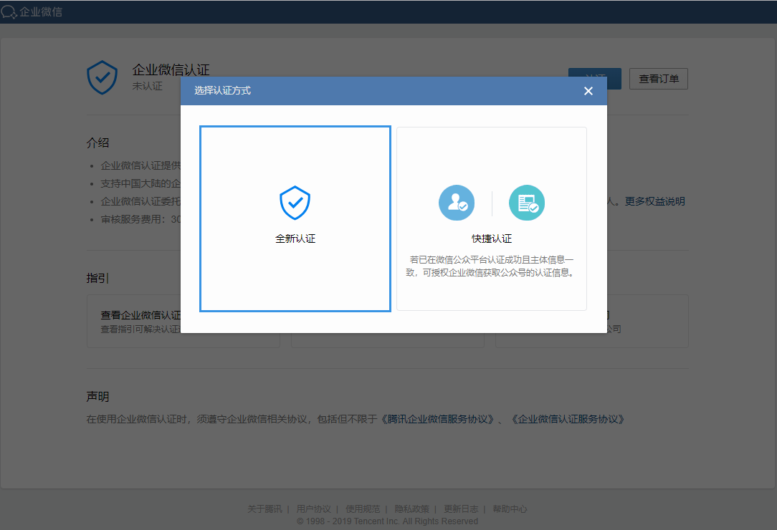Viewport: 777px width, 530px height.
Task: Visit 帮助中心 footer link
Action: (510, 509)
